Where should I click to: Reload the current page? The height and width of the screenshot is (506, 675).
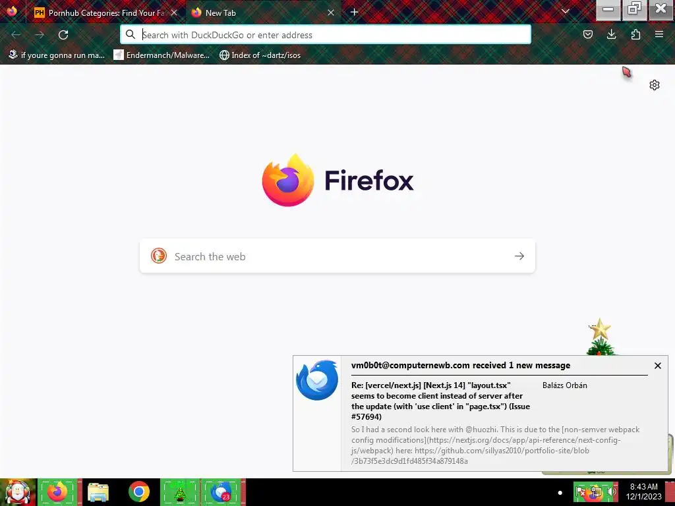(x=63, y=35)
